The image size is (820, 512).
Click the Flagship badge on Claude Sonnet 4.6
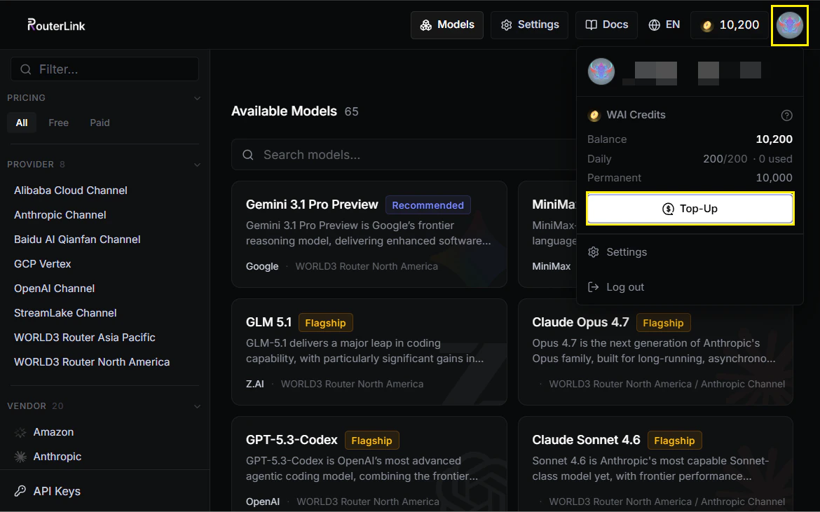tap(674, 441)
